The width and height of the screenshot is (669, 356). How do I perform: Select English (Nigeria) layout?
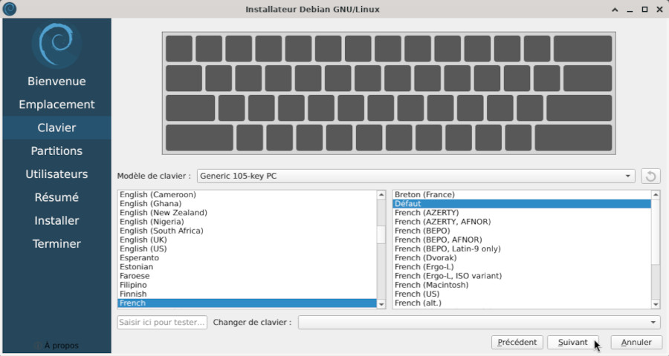247,222
